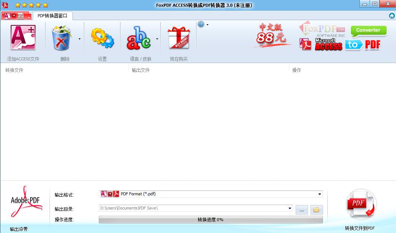The width and height of the screenshot is (396, 233).
Task: Maximize the FoxPDF window
Action: pyautogui.click(x=375, y=4)
